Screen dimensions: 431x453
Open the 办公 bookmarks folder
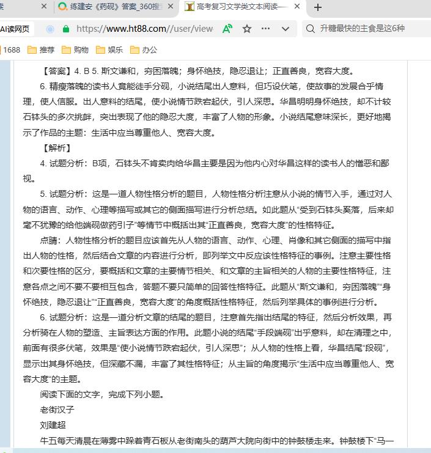144,50
